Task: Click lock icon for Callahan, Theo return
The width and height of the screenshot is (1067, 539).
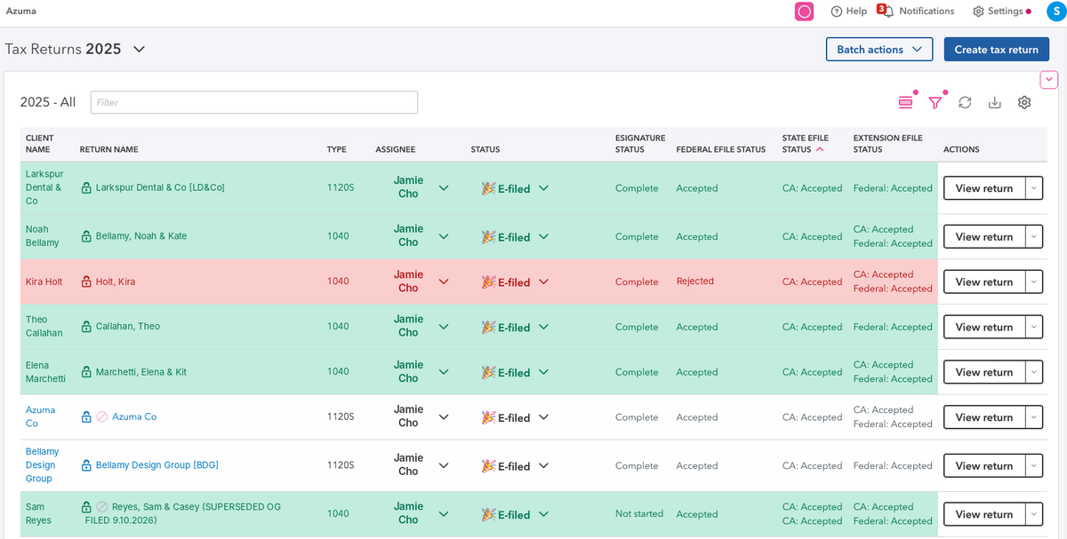Action: tap(86, 327)
